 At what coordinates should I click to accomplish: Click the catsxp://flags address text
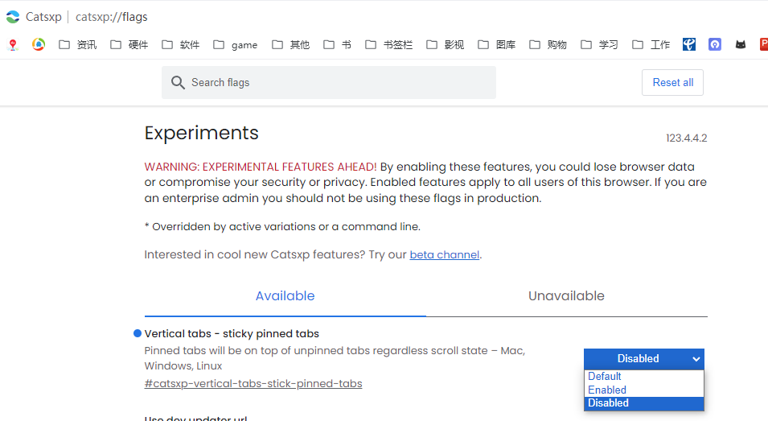(x=111, y=17)
